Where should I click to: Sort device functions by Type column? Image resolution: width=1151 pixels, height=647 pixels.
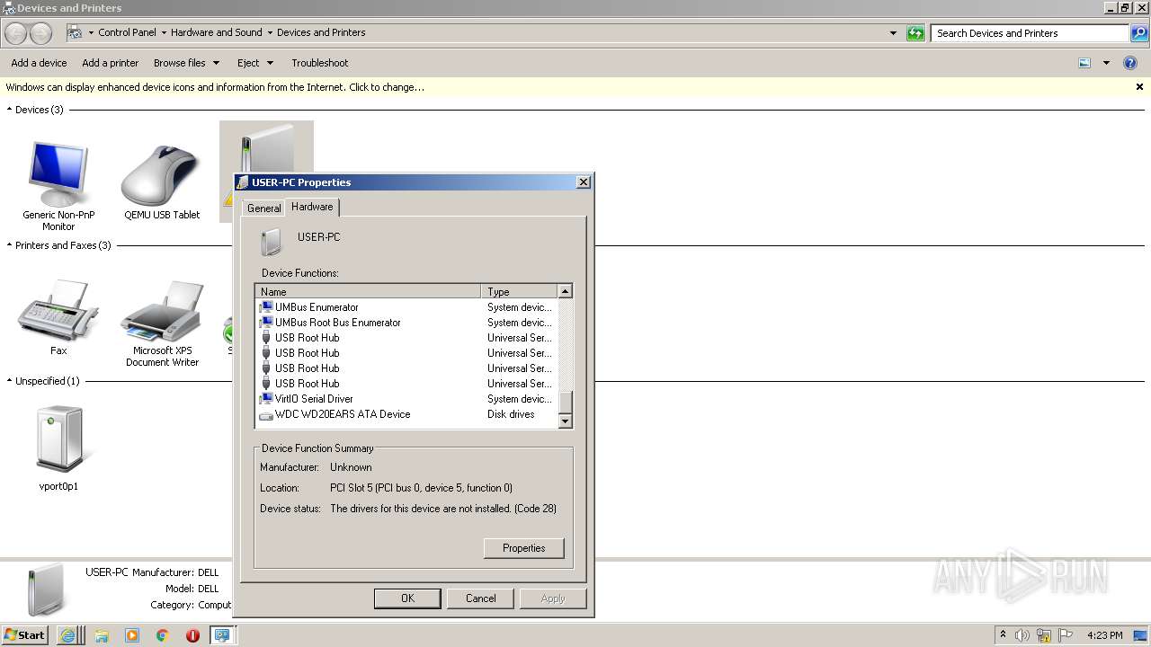coord(520,292)
